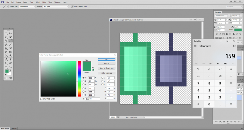Select the R (red) radio button
This screenshot has width=244, height=130.
click(x=84, y=88)
